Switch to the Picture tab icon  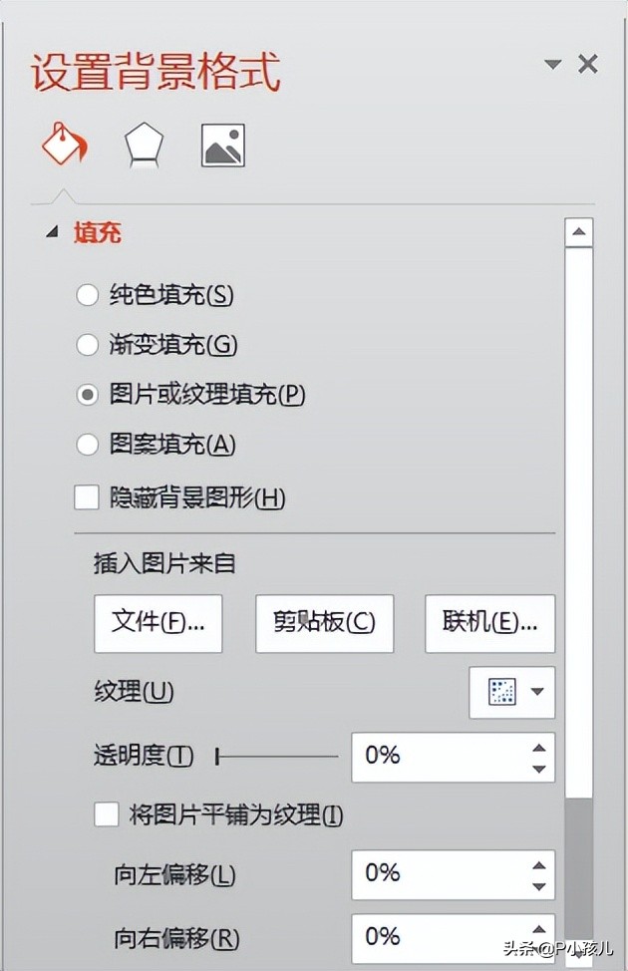tap(223, 146)
